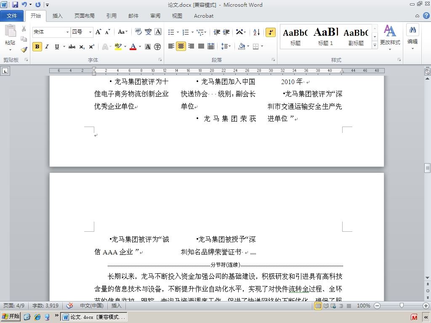Click the page count 页面: 4/9
Image resolution: width=431 pixels, height=323 pixels.
click(x=14, y=305)
